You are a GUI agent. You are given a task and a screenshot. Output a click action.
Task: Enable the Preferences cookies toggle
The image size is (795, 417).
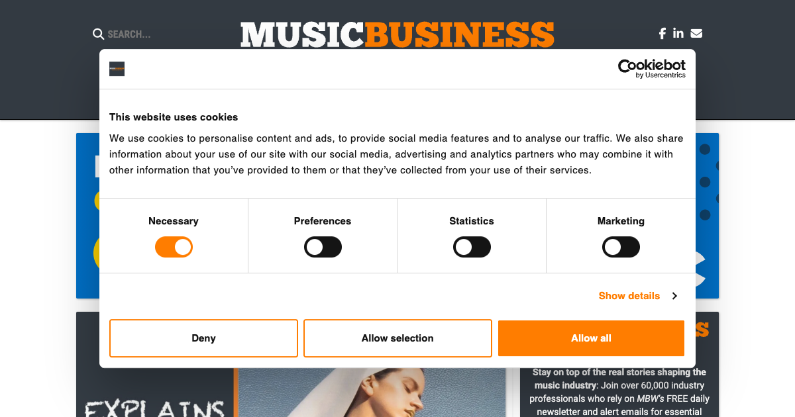coord(323,247)
